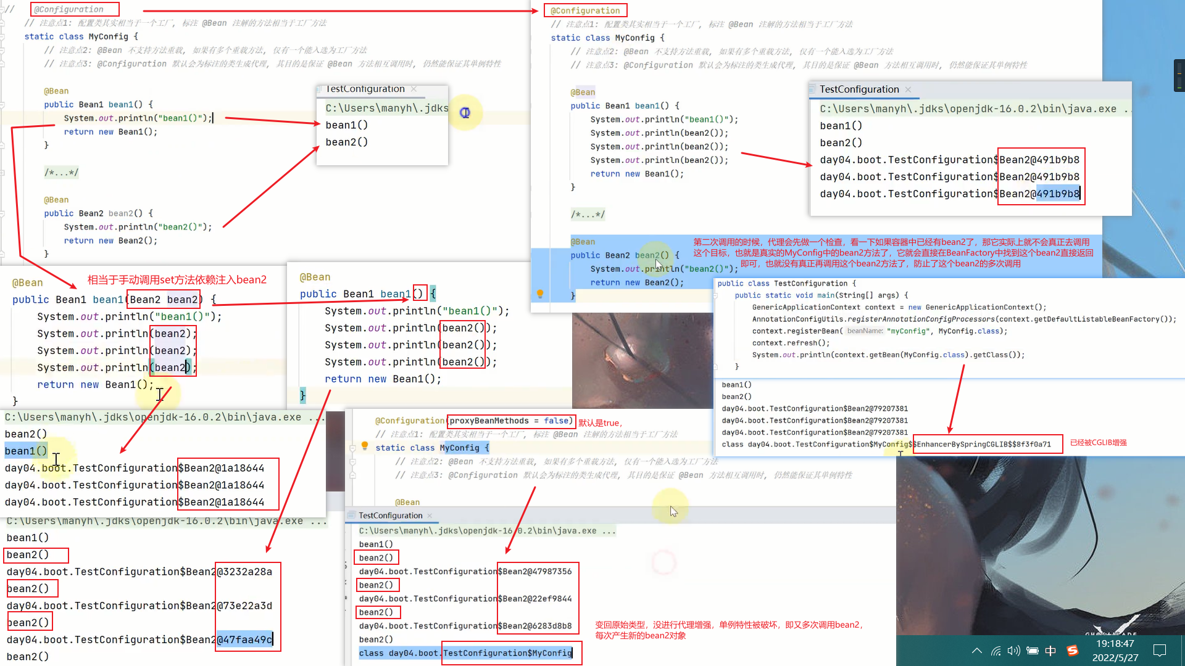The height and width of the screenshot is (666, 1185).
Task: Open the notification center icon
Action: coord(1160,651)
